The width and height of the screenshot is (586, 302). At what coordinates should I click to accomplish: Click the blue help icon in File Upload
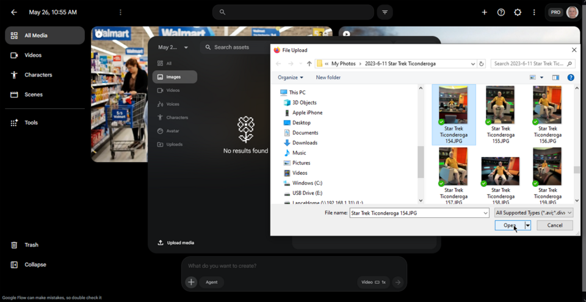click(571, 77)
